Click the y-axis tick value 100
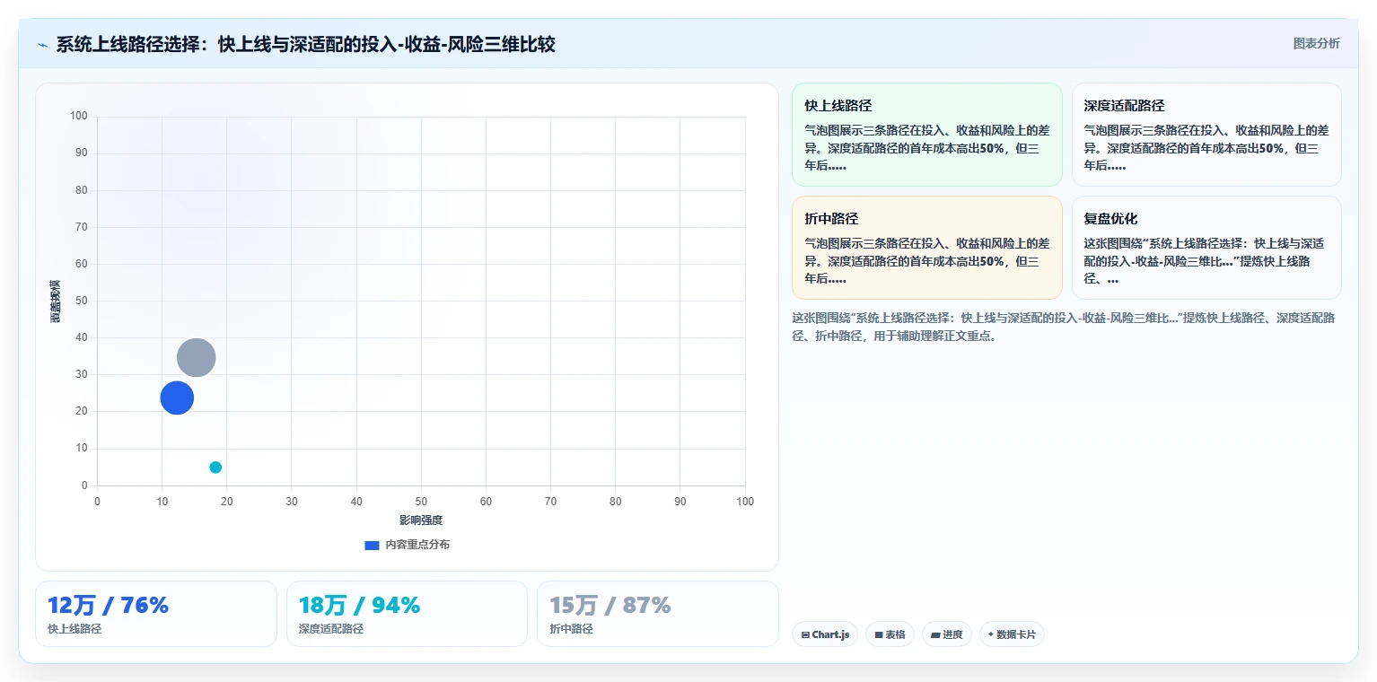This screenshot has width=1377, height=682. (79, 116)
